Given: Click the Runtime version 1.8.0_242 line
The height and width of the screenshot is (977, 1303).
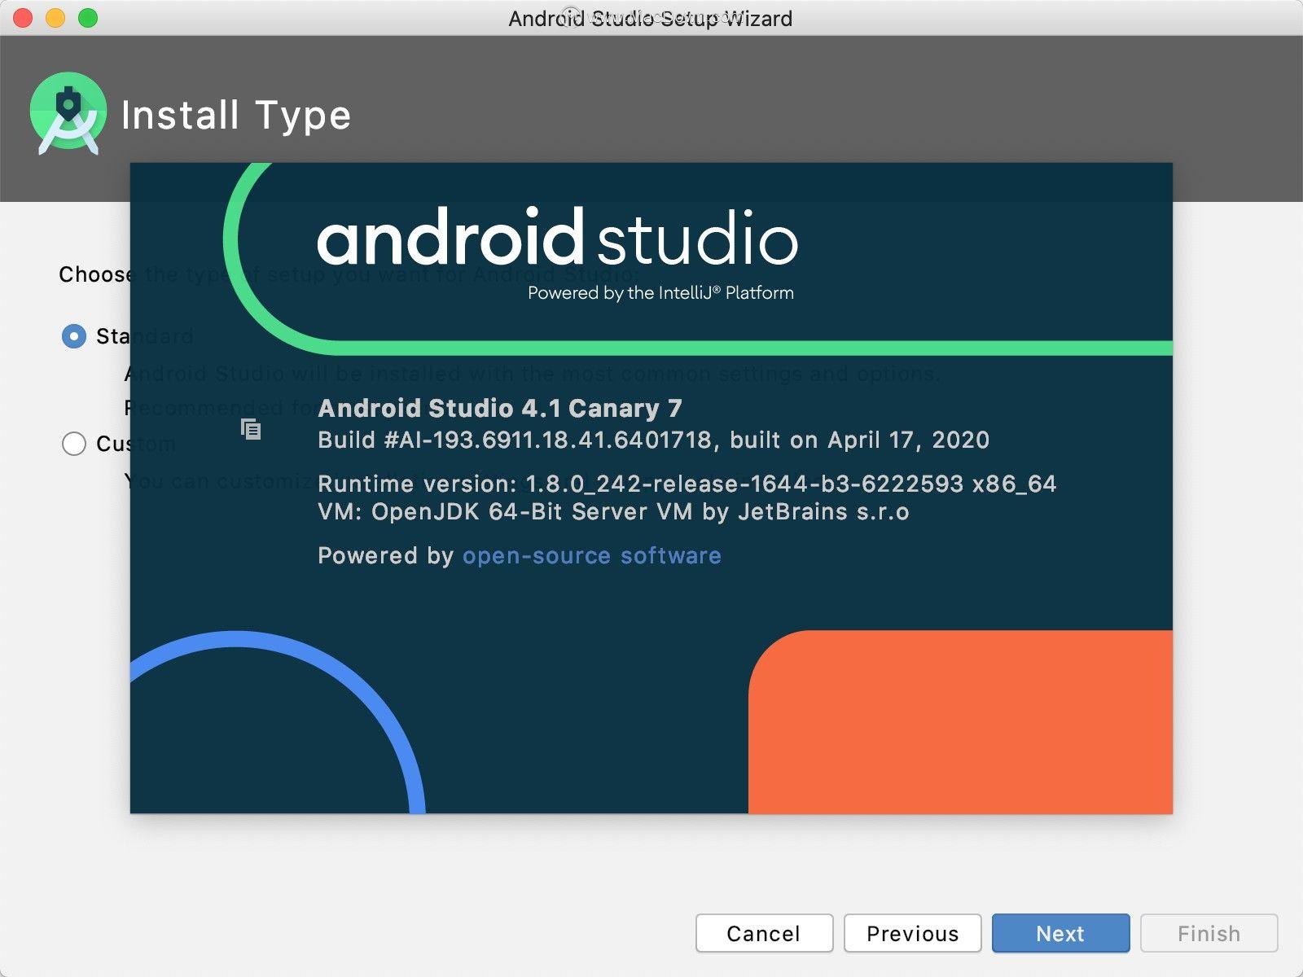Looking at the screenshot, I should coord(687,484).
